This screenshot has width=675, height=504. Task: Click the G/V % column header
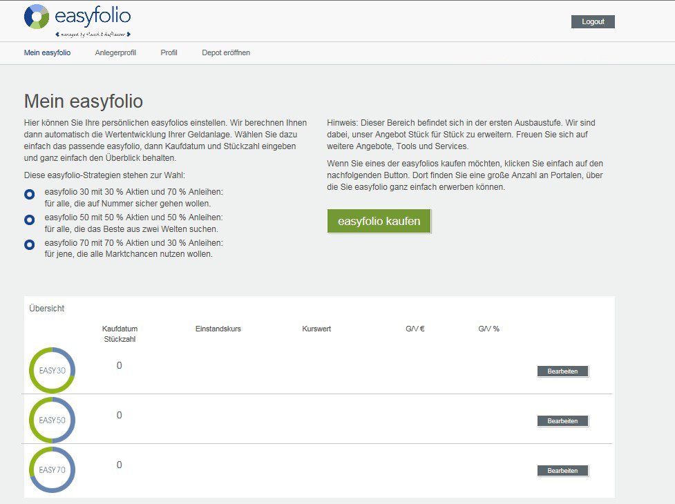point(488,329)
